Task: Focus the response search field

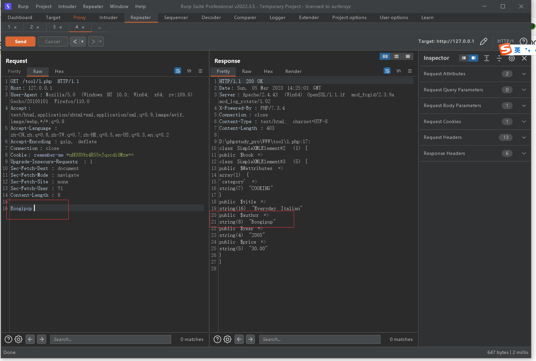Action: click(320, 339)
